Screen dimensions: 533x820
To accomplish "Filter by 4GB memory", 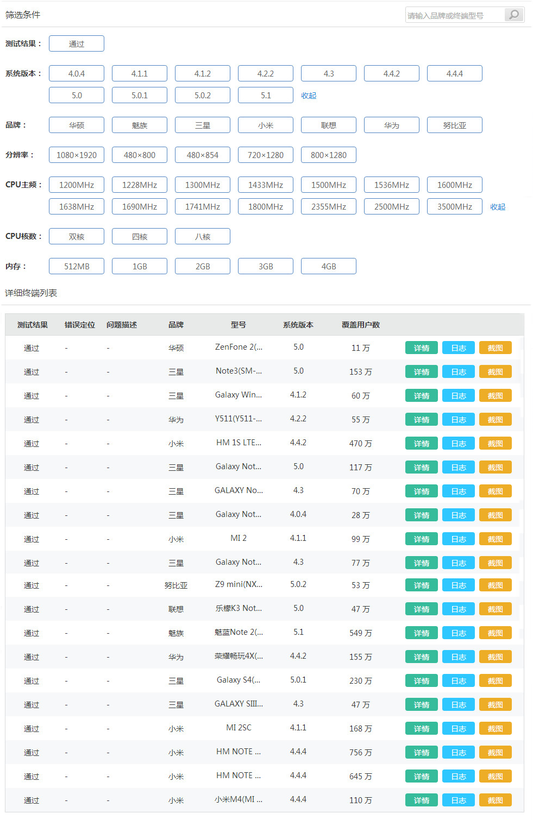I will (x=329, y=266).
